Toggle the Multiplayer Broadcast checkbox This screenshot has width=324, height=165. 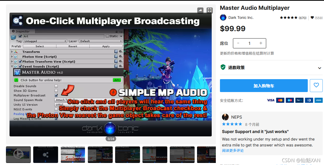(56, 95)
